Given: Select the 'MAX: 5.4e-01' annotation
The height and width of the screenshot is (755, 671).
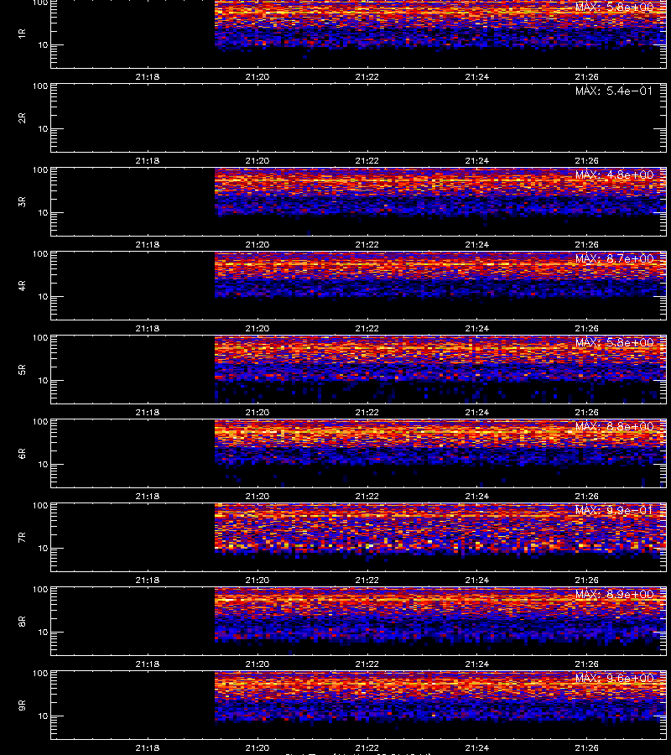Looking at the screenshot, I should click(x=614, y=91).
